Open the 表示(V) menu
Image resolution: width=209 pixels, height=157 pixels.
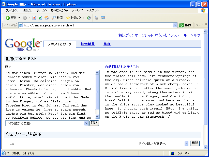click(x=41, y=10)
